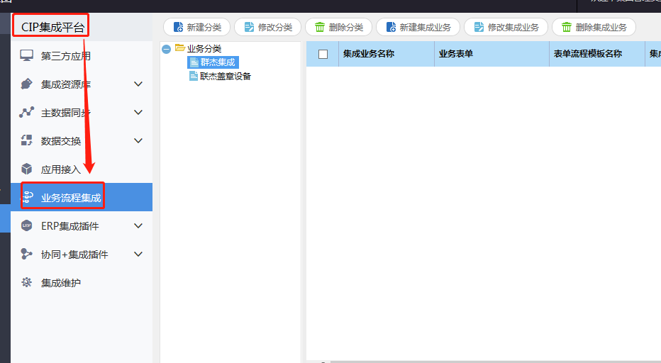
Task: Open 集成维护 in the sidebar
Action: coord(82,282)
